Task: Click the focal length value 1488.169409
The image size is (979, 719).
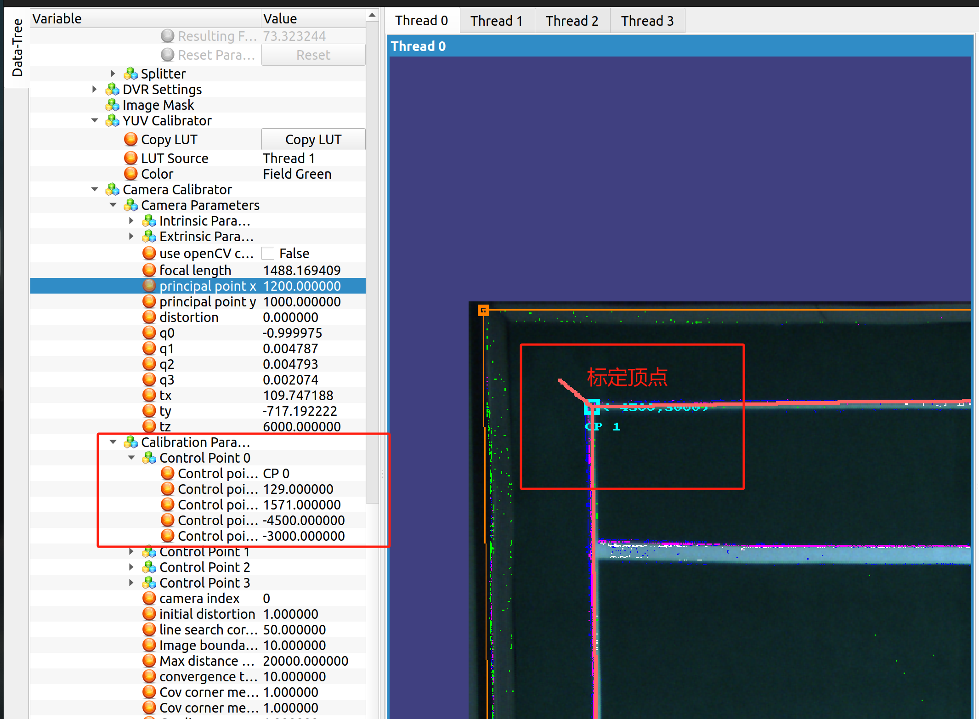Action: [x=302, y=270]
